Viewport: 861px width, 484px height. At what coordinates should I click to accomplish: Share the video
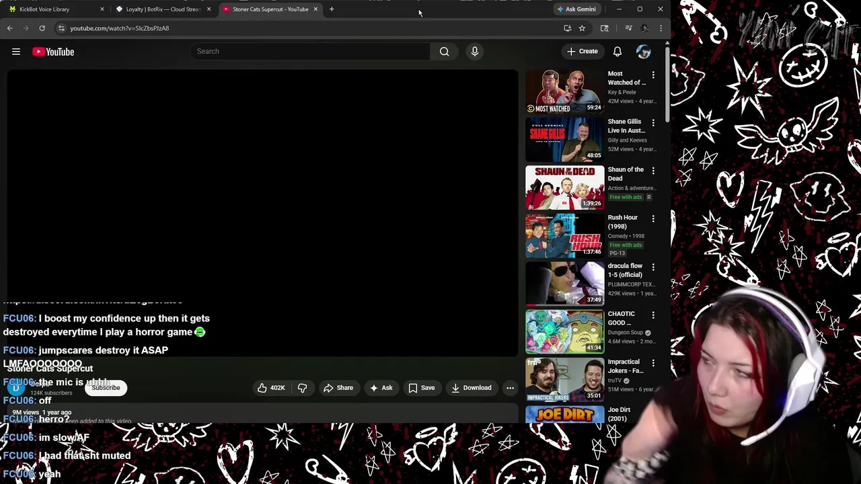click(338, 388)
